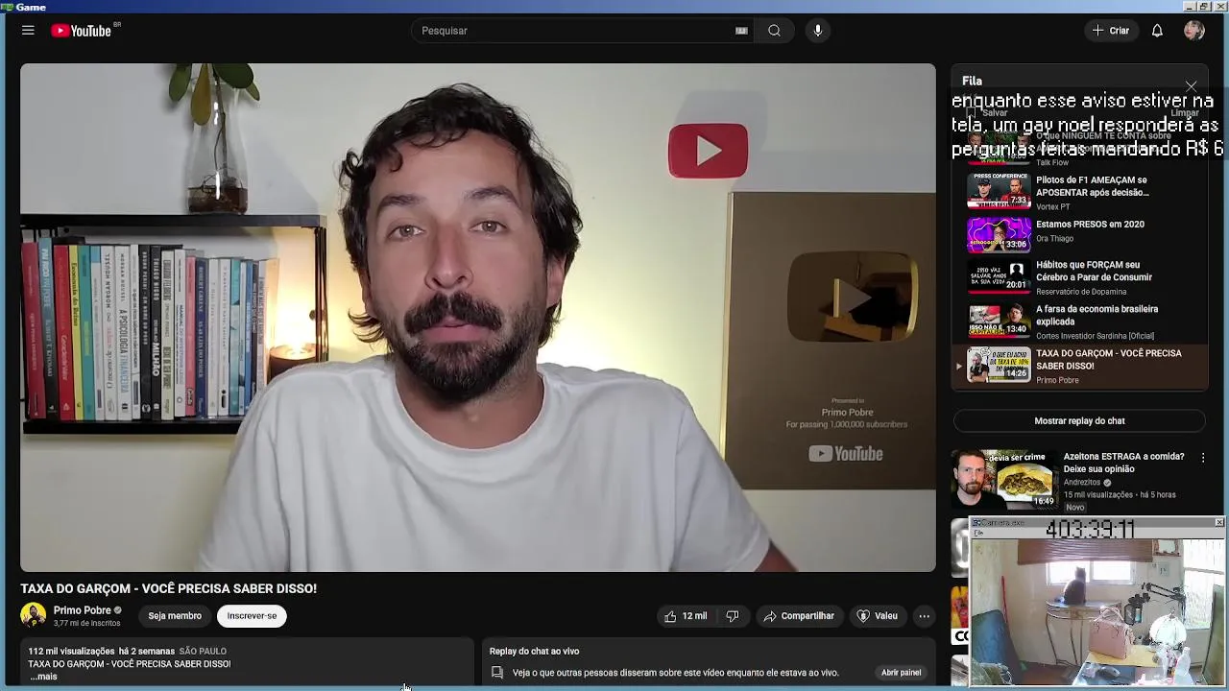Viewport: 1229px width, 691px height.
Task: Click the Ora Thiago channel name in queue
Action: click(1054, 239)
